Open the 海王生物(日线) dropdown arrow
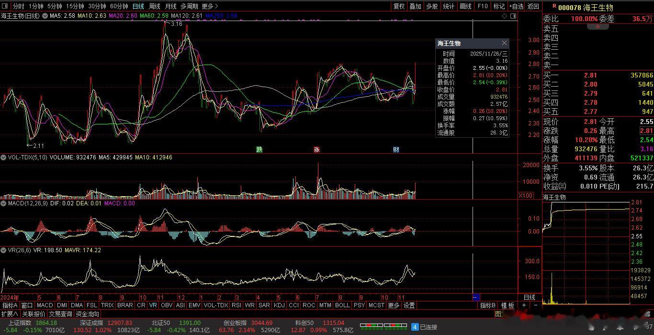The height and width of the screenshot is (335, 654). coord(45,16)
